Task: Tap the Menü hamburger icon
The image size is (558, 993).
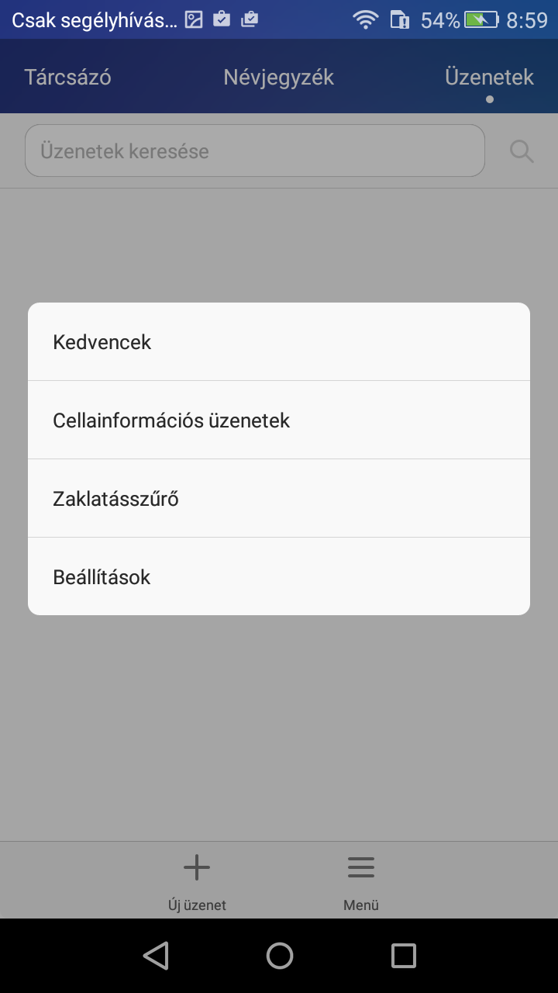Action: [361, 867]
